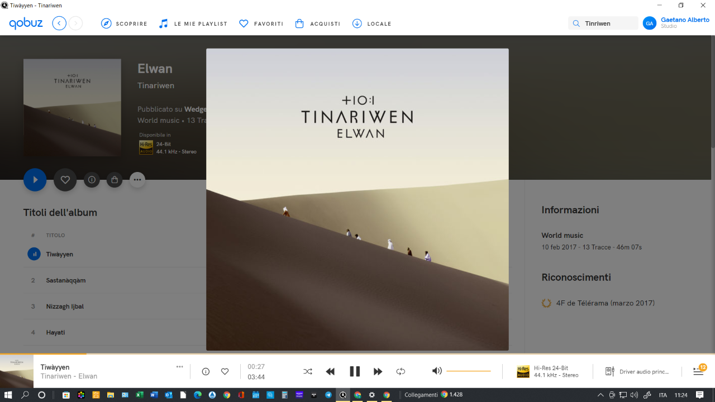
Task: Select track Tiwàyyen in the list
Action: pyautogui.click(x=60, y=254)
